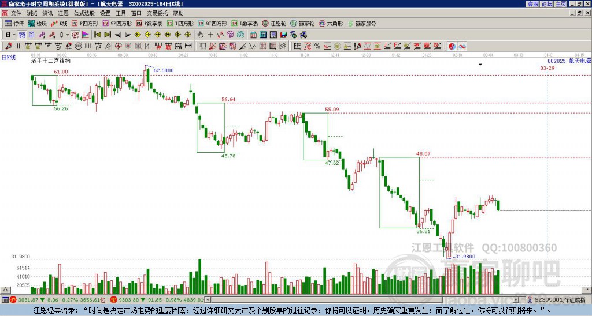Open the 交易委托 menu
Image resolution: width=592 pixels, height=316 pixels.
pos(157,13)
